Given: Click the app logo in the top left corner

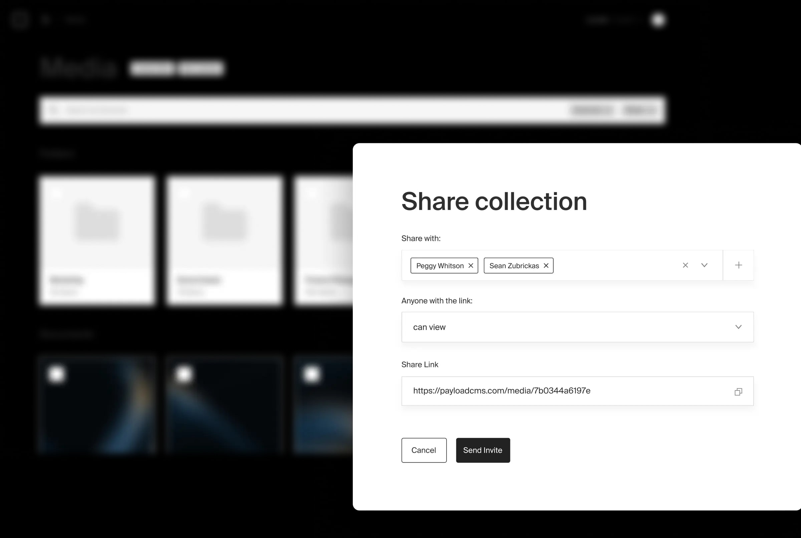Looking at the screenshot, I should pyautogui.click(x=20, y=20).
